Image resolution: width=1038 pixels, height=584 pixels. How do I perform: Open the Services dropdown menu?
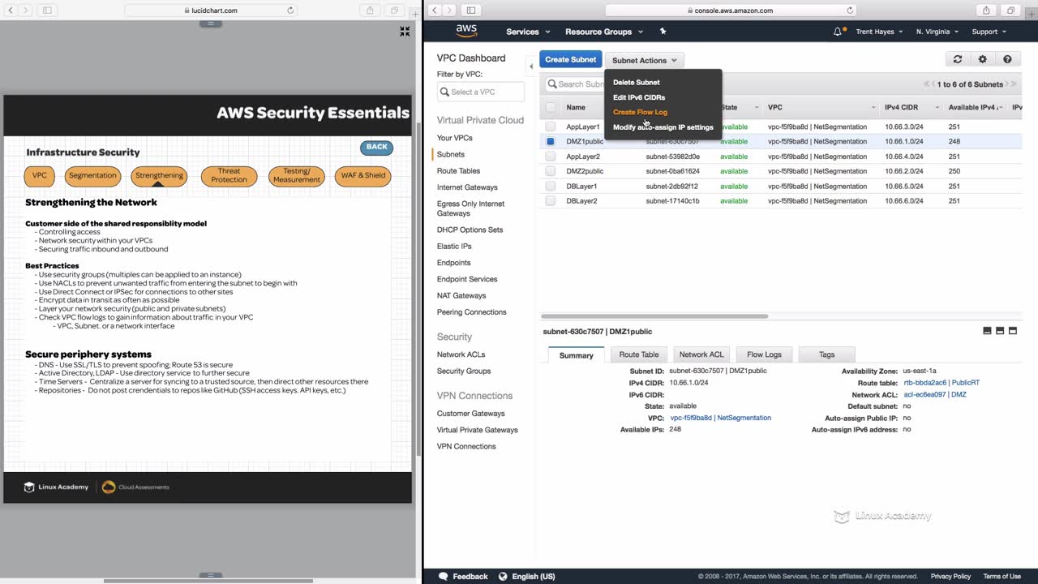click(x=528, y=32)
